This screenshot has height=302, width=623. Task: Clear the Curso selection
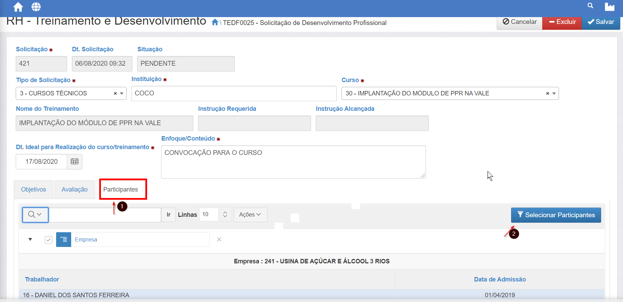[x=547, y=93]
